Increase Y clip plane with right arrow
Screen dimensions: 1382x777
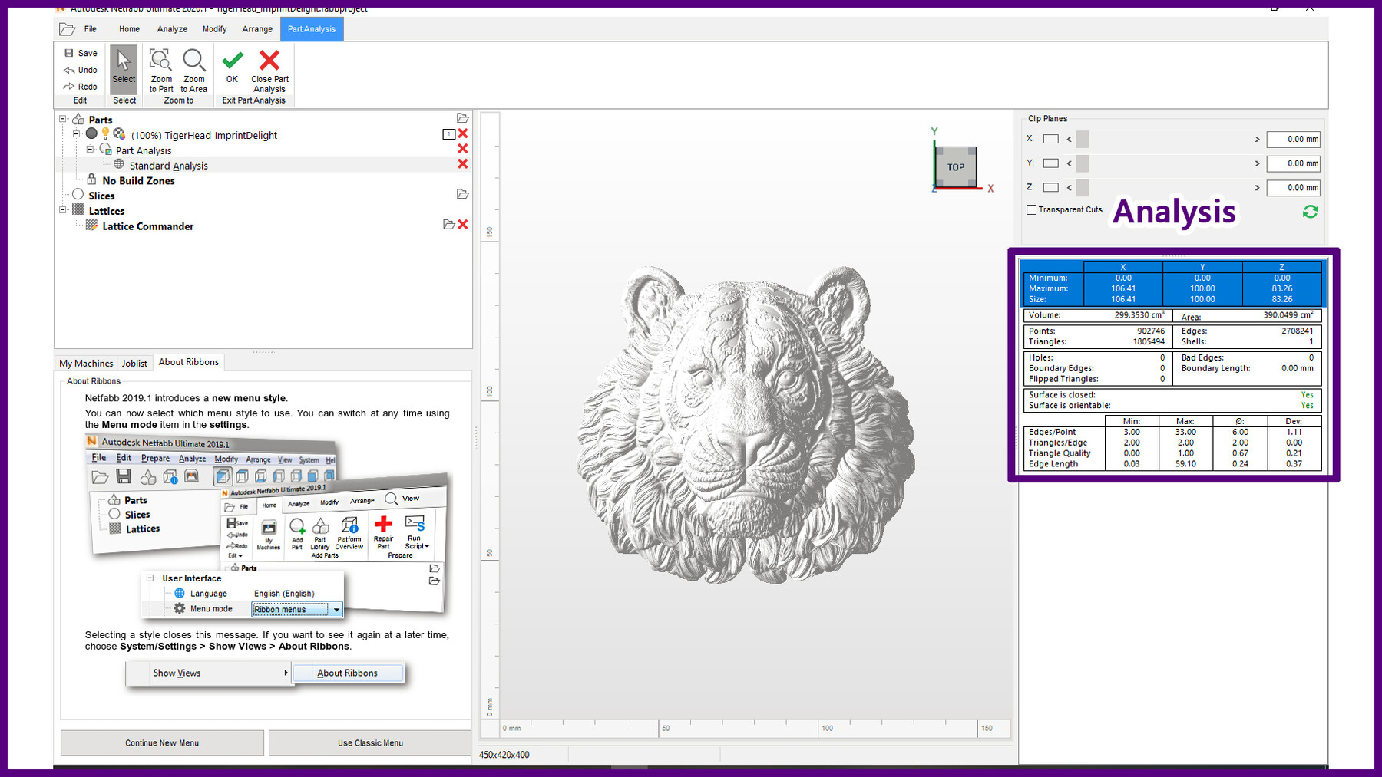coord(1257,163)
